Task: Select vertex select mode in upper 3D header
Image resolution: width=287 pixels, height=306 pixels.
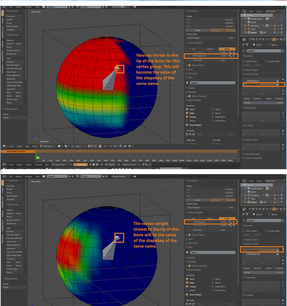Action: pyautogui.click(x=89, y=146)
